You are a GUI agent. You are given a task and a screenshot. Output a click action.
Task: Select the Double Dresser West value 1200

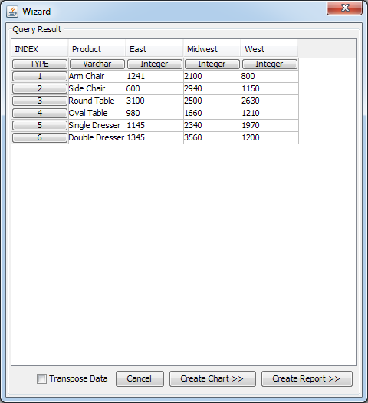pyautogui.click(x=270, y=137)
